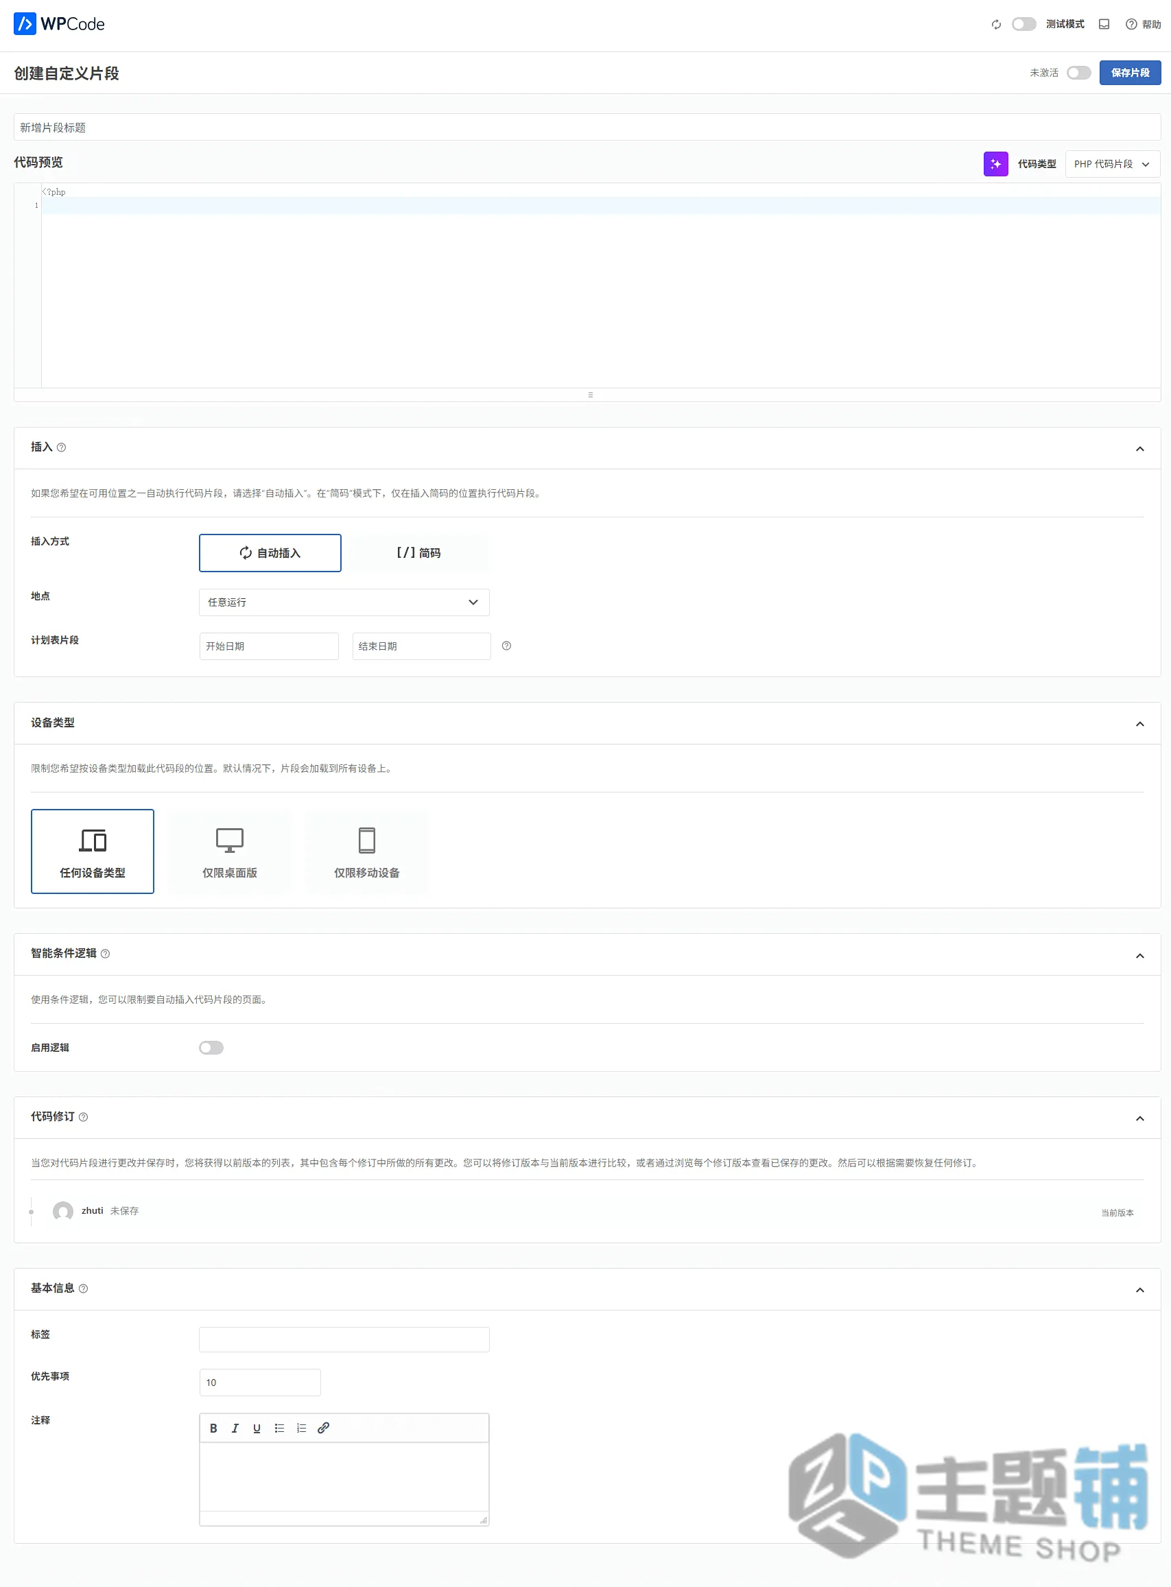This screenshot has width=1171, height=1587.
Task: Click the 保存片段 button
Action: coord(1130,73)
